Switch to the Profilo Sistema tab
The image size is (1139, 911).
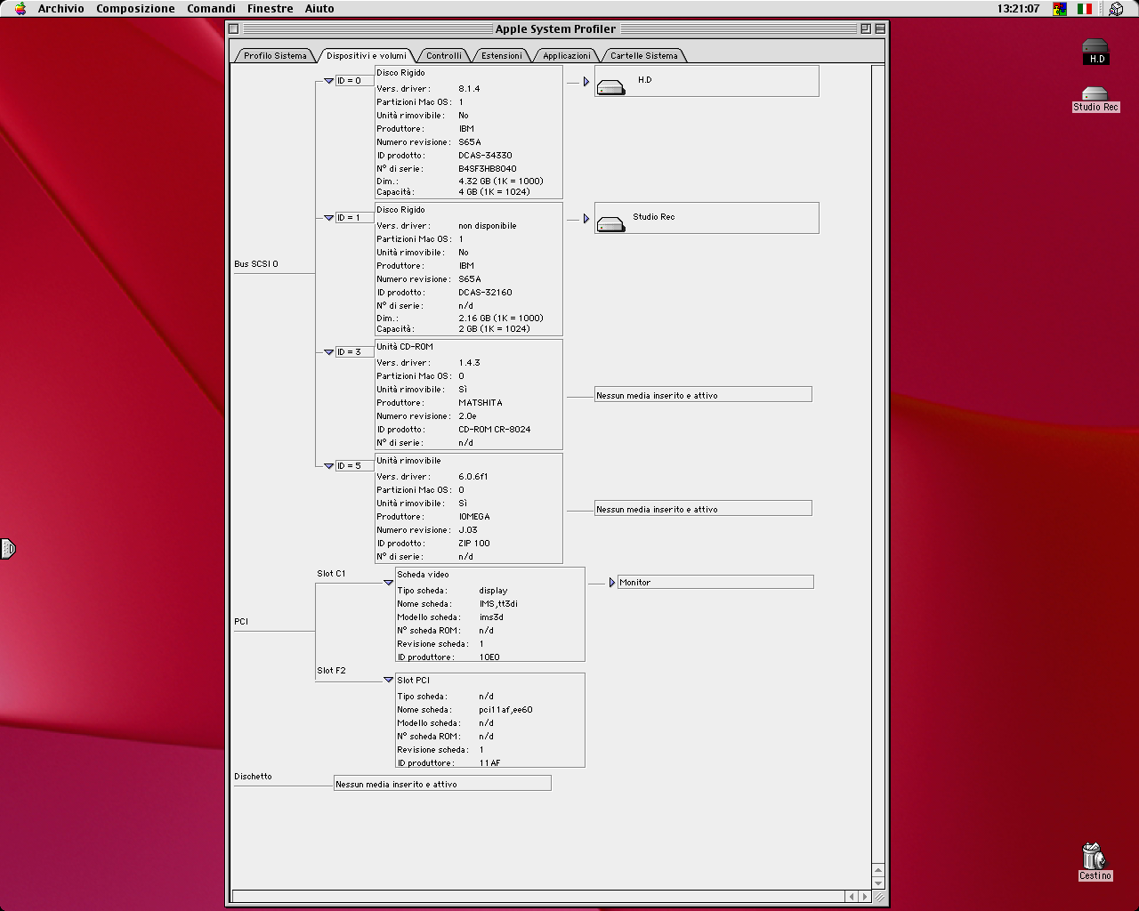coord(275,55)
